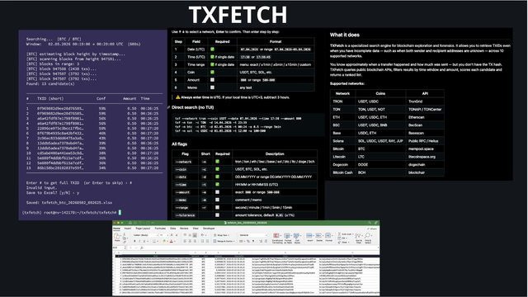The width and height of the screenshot is (528, 297).
Task: Switch to the Home tab in Excel
Action: 116,229
